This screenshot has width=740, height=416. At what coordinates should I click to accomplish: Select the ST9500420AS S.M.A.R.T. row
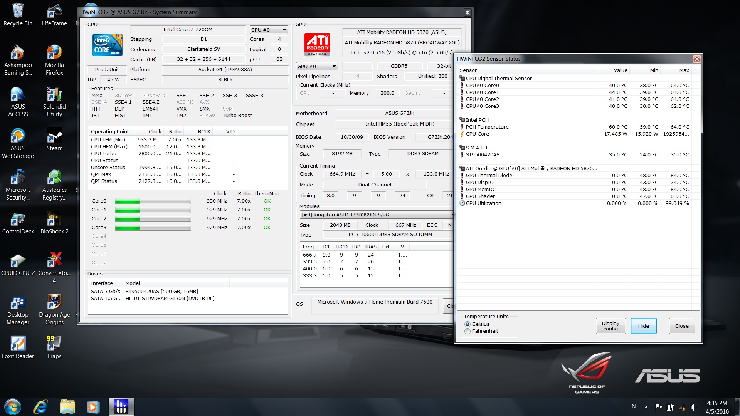574,154
